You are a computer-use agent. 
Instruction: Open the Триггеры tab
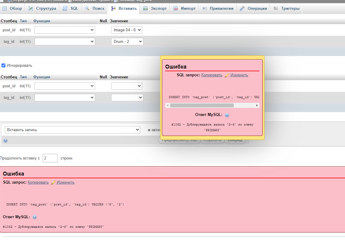(x=286, y=9)
